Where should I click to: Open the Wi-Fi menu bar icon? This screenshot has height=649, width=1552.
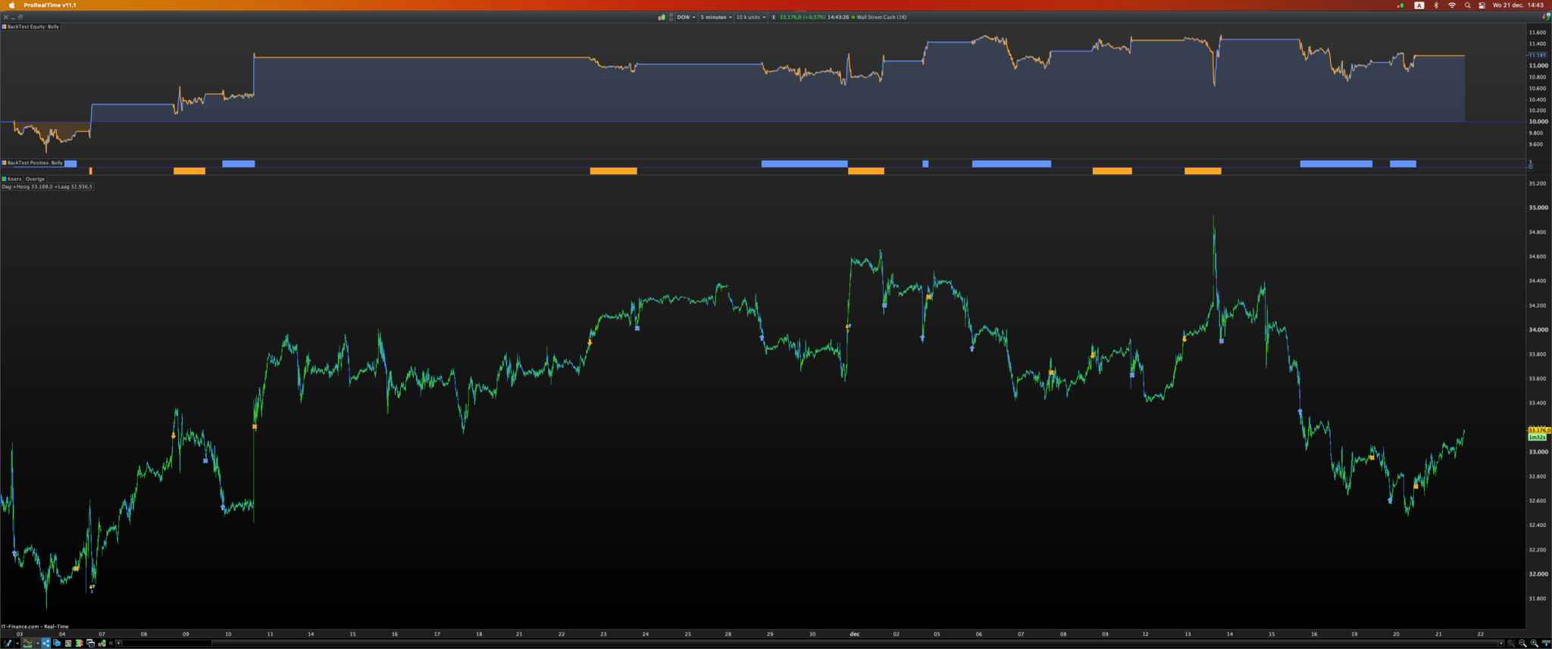[x=1452, y=5]
